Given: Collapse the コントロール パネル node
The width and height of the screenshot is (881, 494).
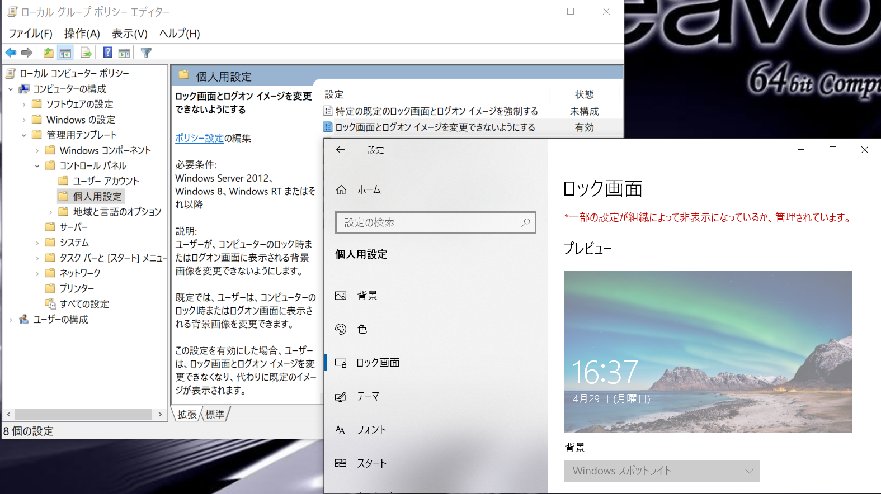Looking at the screenshot, I should 37,165.
